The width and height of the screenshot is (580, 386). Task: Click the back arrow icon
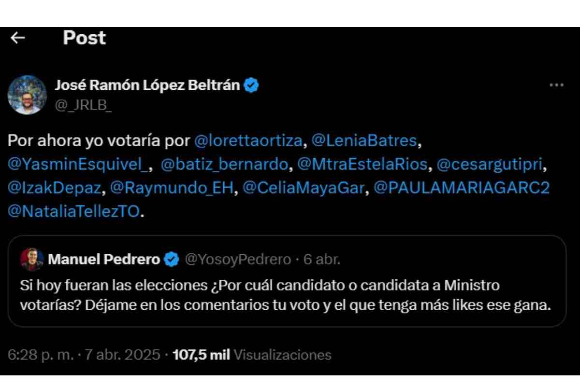(17, 38)
